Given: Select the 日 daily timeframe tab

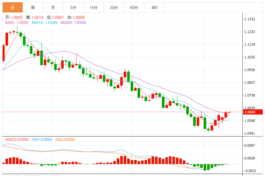Looking at the screenshot, I should (x=12, y=8).
